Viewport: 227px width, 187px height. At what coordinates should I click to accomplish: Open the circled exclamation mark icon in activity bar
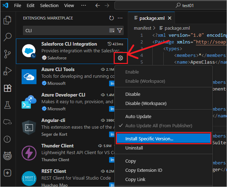click(7, 139)
